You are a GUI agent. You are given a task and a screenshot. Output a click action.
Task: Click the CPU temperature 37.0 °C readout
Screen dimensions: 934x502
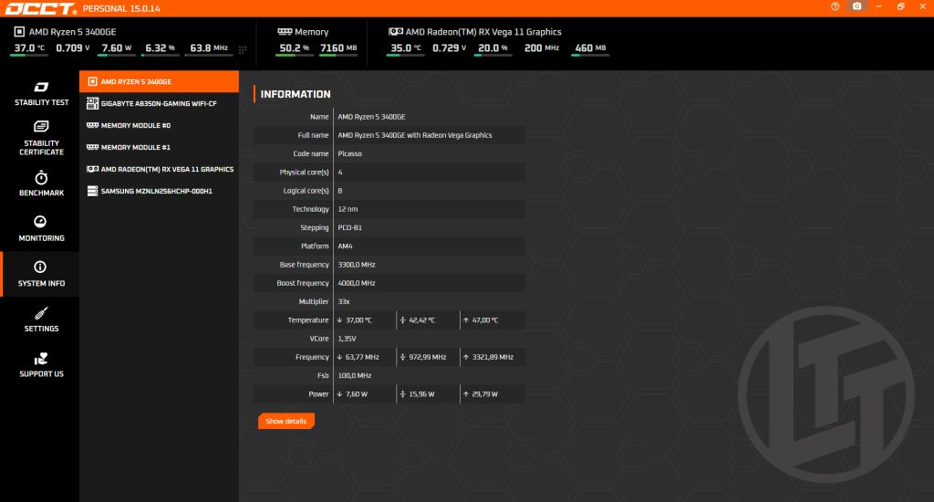29,48
